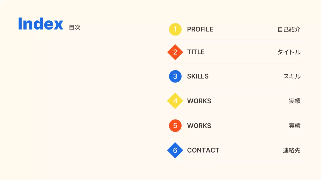Open the TITLE index entry
Viewport: 321px width, 180px height.
pyautogui.click(x=196, y=52)
